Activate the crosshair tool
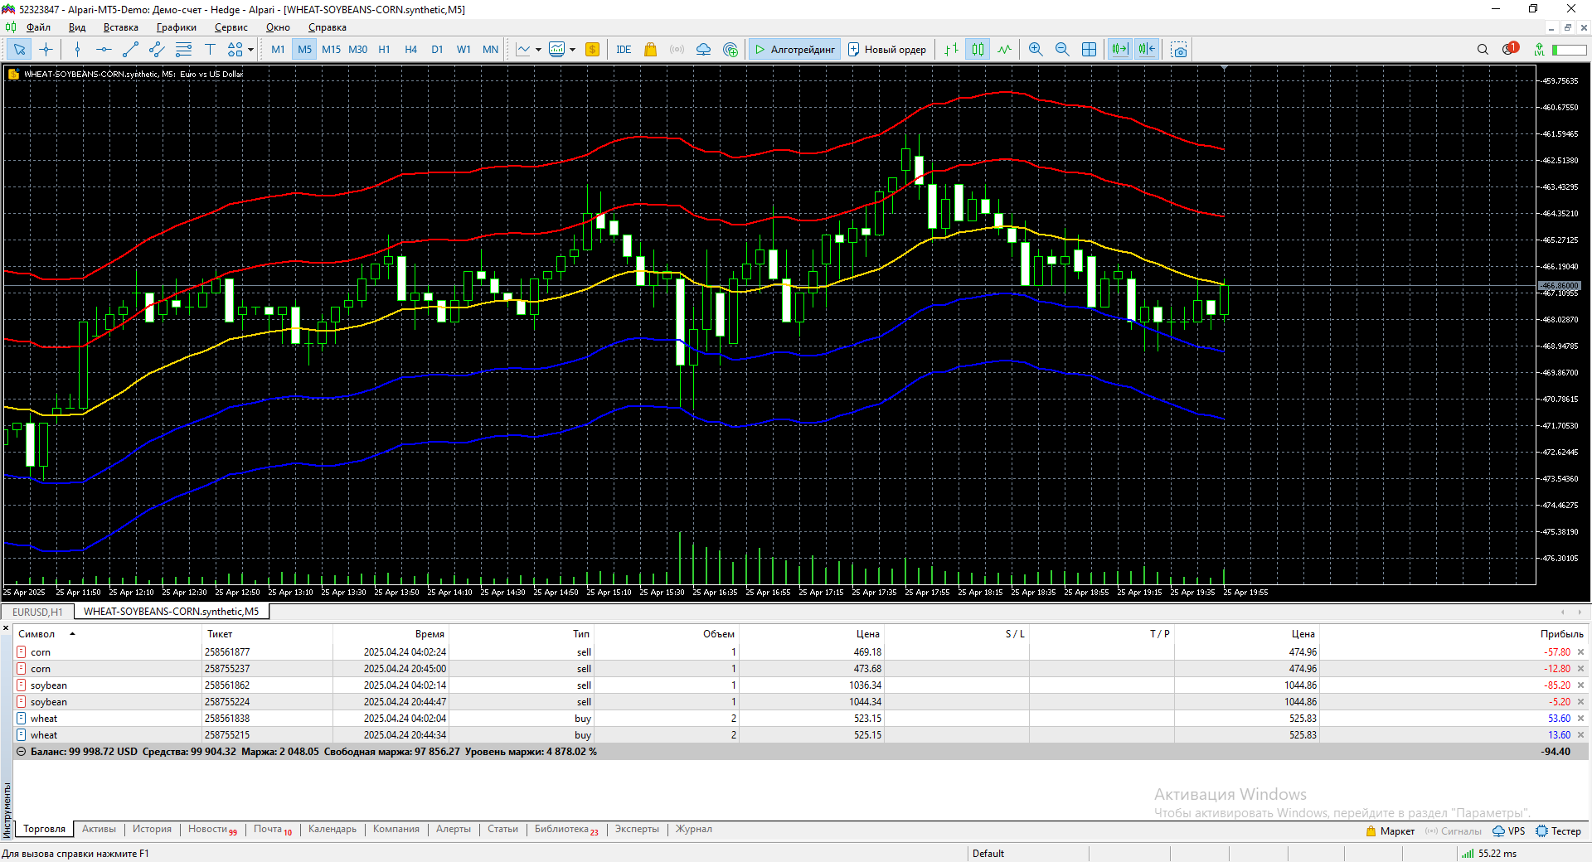The width and height of the screenshot is (1592, 862). pos(46,50)
